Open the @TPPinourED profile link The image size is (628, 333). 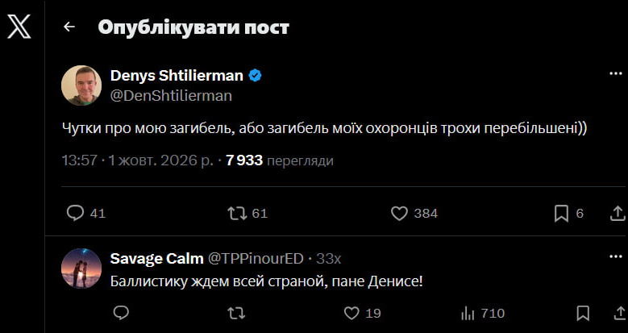(255, 259)
